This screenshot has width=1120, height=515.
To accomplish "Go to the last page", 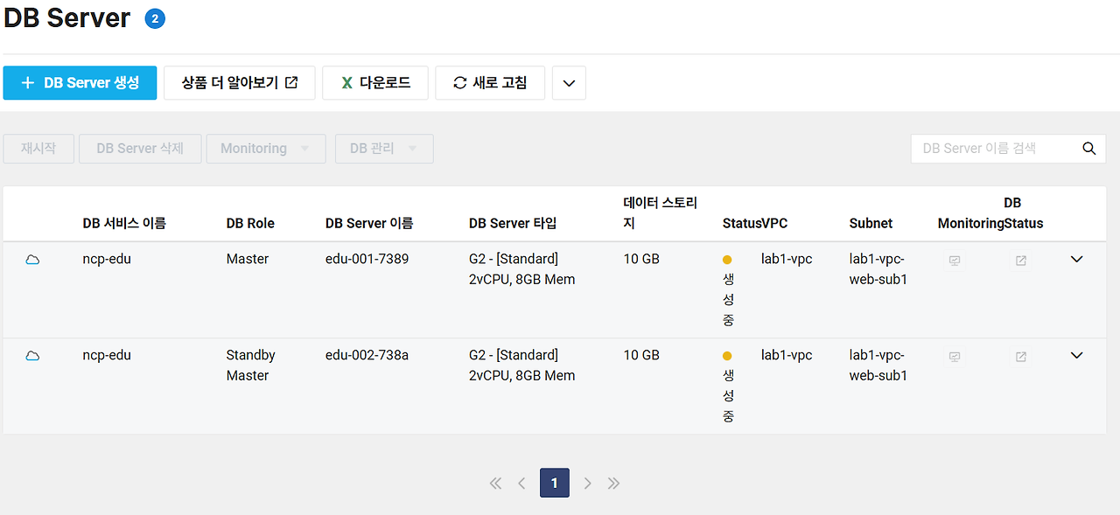I will pyautogui.click(x=613, y=484).
